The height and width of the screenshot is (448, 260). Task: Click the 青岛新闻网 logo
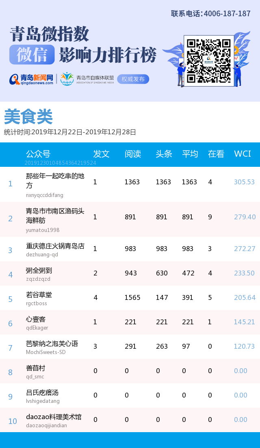pyautogui.click(x=32, y=79)
